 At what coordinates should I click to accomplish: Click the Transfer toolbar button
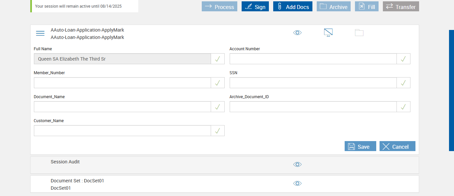click(x=400, y=7)
